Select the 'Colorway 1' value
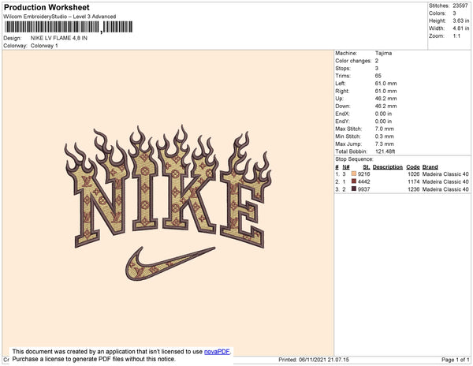473x366 pixels. coord(44,46)
